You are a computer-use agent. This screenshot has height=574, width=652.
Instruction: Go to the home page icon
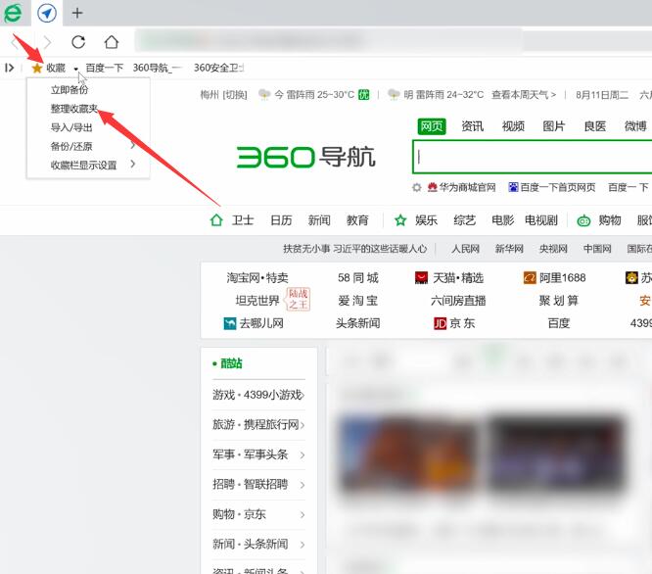111,42
